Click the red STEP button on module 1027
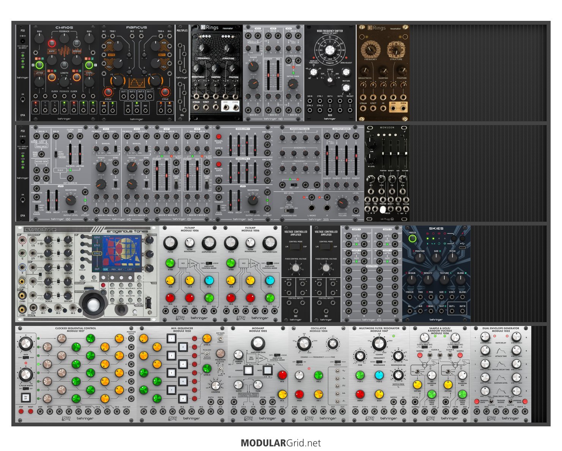The image size is (562, 451). click(x=21, y=412)
